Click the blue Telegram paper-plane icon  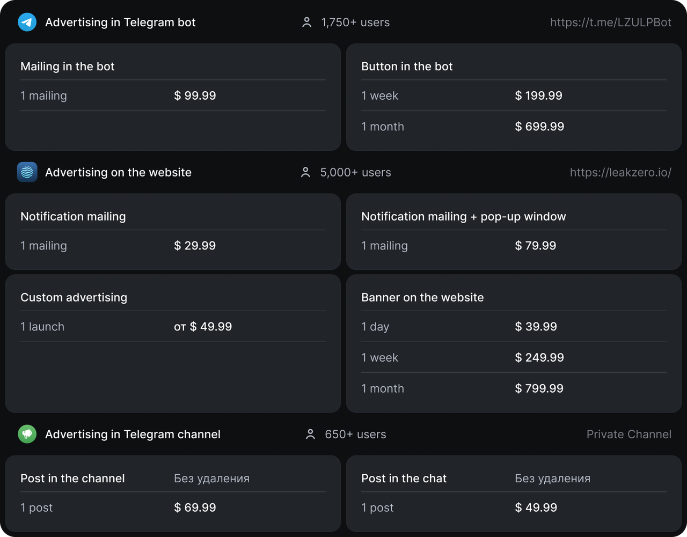27,23
